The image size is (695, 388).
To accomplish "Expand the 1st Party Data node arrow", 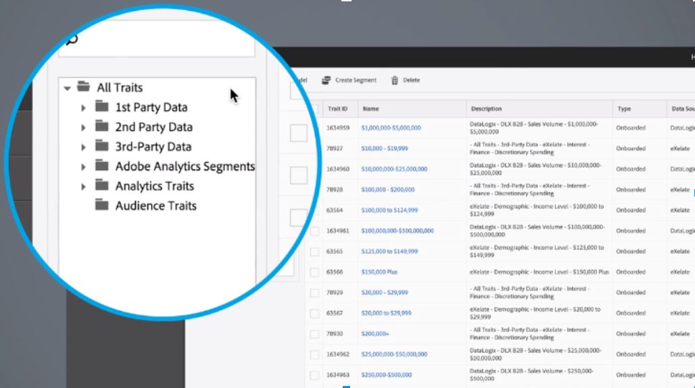I will tap(83, 107).
